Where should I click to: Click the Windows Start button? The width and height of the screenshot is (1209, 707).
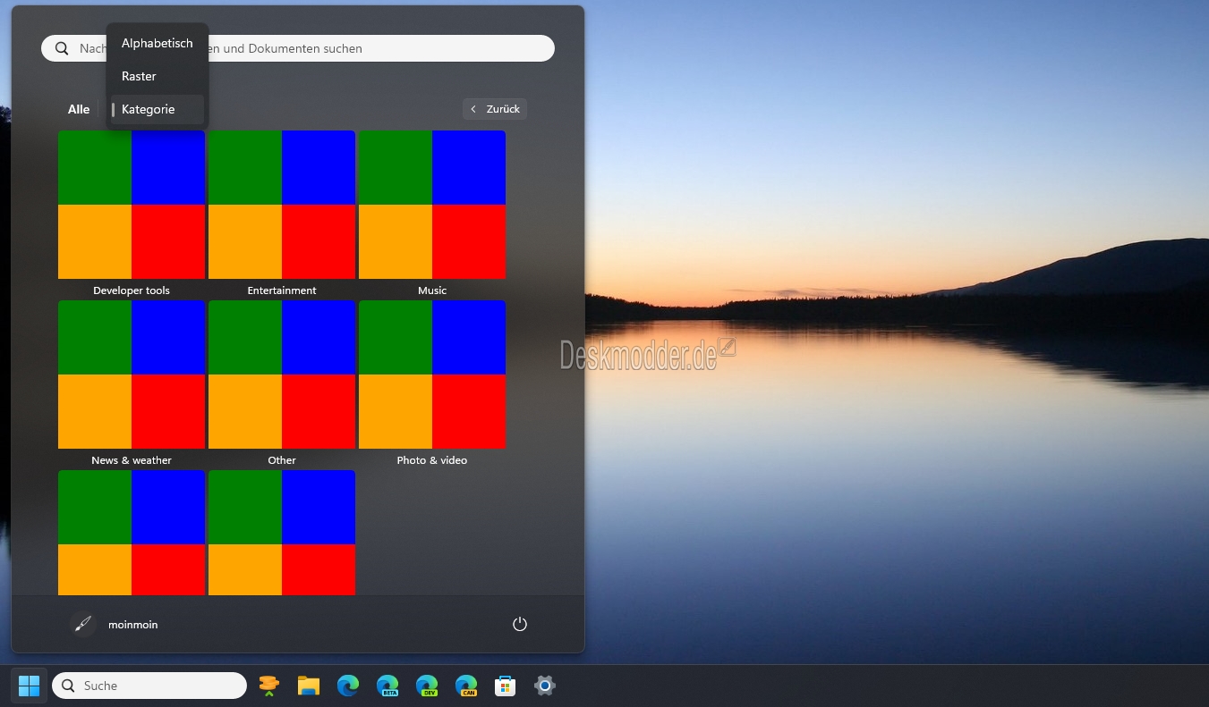(x=28, y=686)
